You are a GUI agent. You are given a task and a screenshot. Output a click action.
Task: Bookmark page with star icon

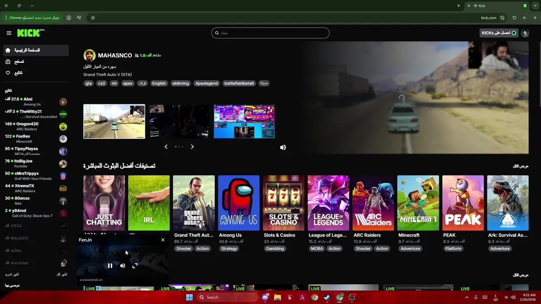pyautogui.click(x=93, y=18)
